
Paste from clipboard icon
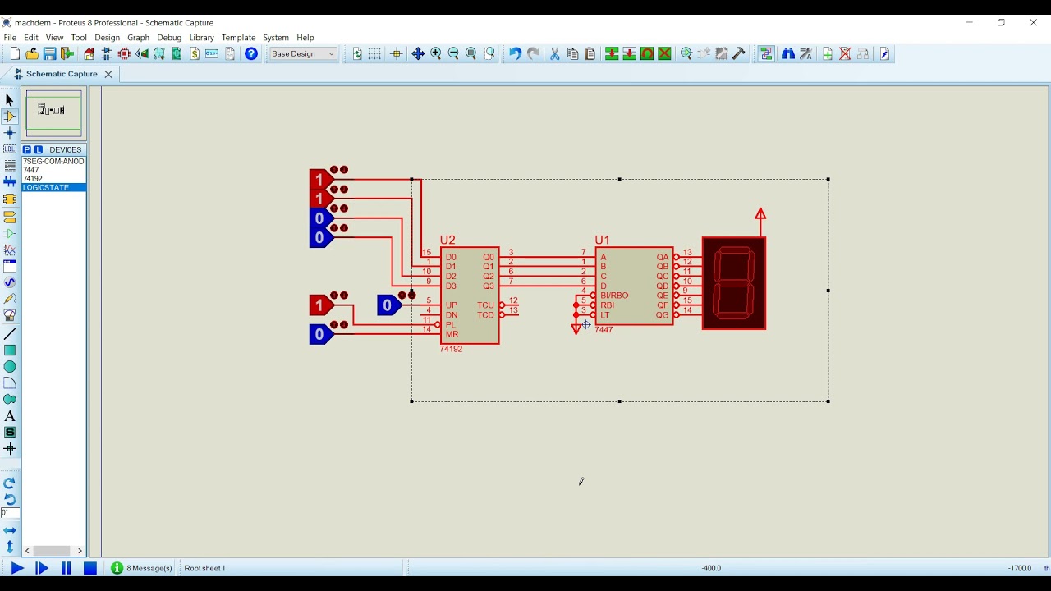click(590, 54)
